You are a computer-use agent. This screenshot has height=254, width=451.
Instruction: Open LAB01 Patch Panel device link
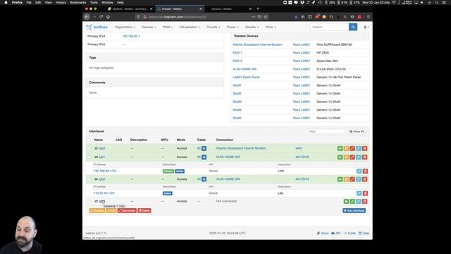coord(246,77)
